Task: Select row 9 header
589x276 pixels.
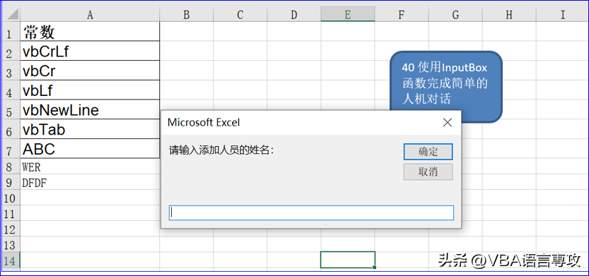Action: [x=10, y=182]
